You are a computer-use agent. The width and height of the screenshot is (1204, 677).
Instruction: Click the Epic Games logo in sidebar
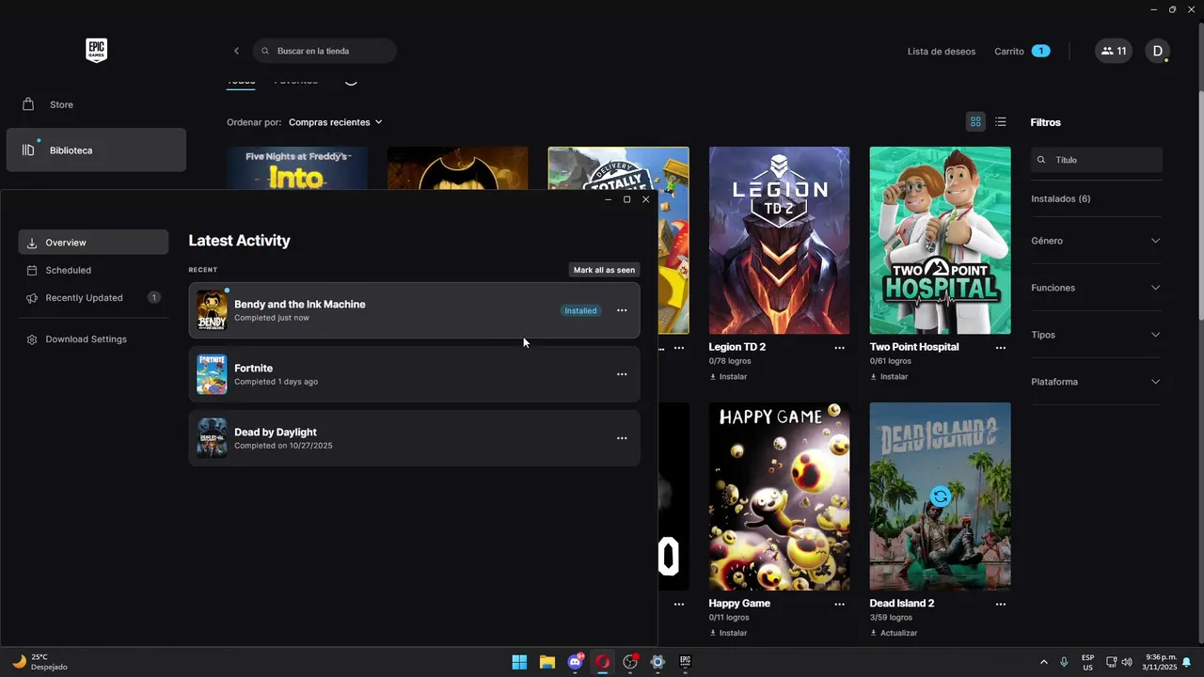pos(96,51)
